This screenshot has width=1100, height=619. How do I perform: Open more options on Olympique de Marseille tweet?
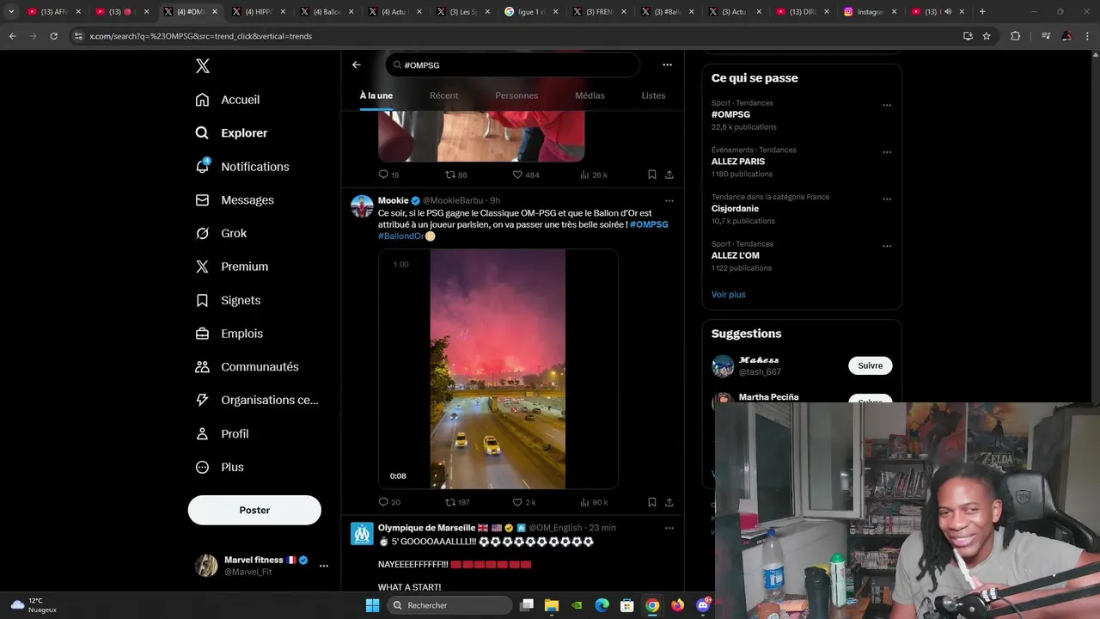(x=669, y=528)
